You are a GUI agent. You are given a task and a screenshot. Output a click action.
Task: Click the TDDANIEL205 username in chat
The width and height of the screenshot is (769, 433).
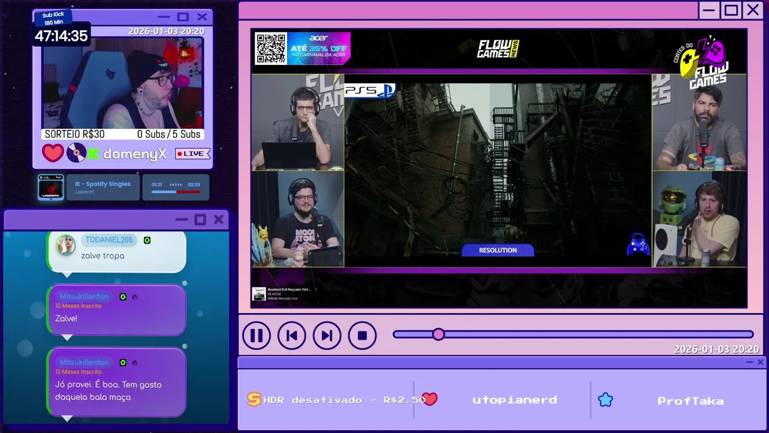(x=109, y=240)
